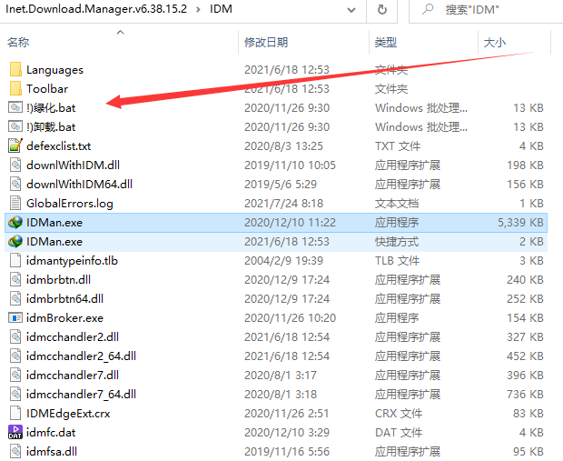
Task: Click the IDM breadcrumb segment
Action: point(221,8)
